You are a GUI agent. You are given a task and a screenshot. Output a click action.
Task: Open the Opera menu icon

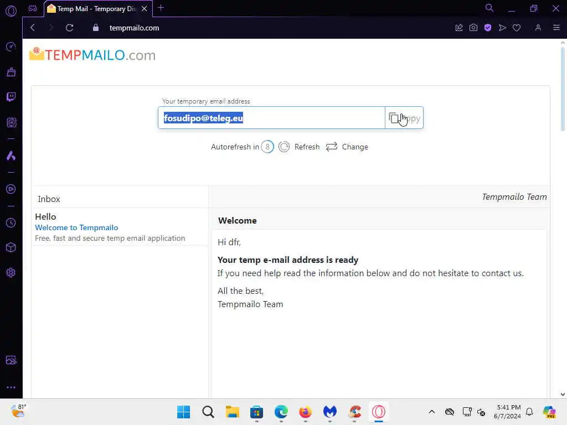pos(11,11)
